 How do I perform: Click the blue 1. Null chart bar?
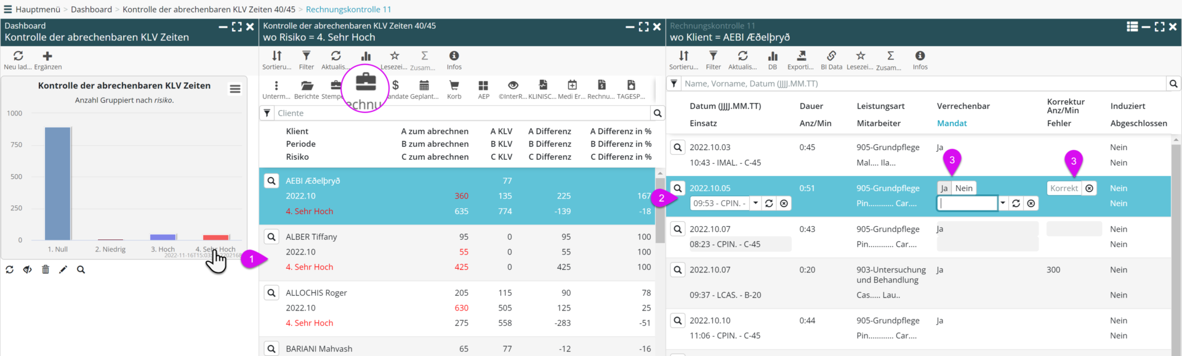pyautogui.click(x=58, y=183)
